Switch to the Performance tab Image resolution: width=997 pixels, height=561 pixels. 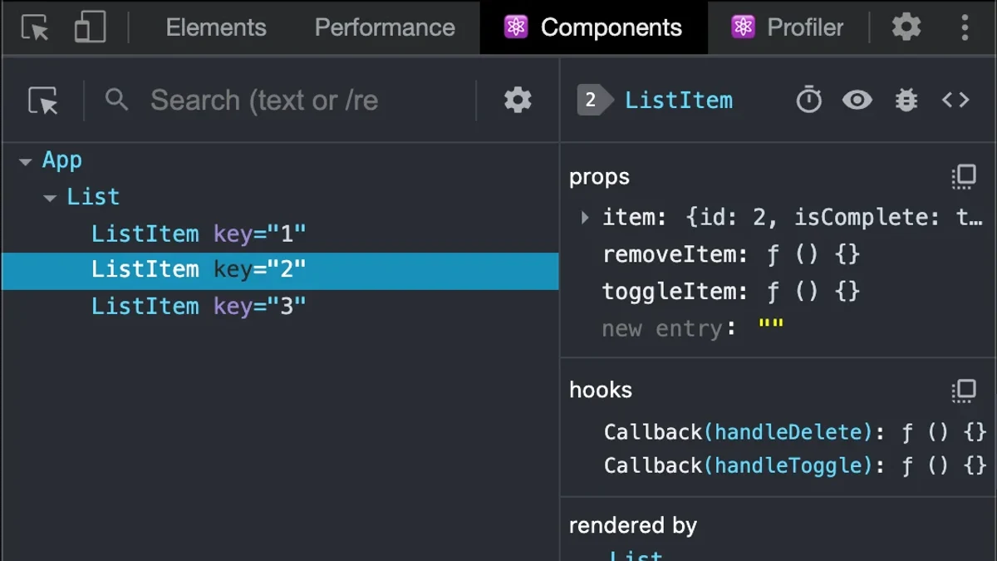(x=385, y=27)
